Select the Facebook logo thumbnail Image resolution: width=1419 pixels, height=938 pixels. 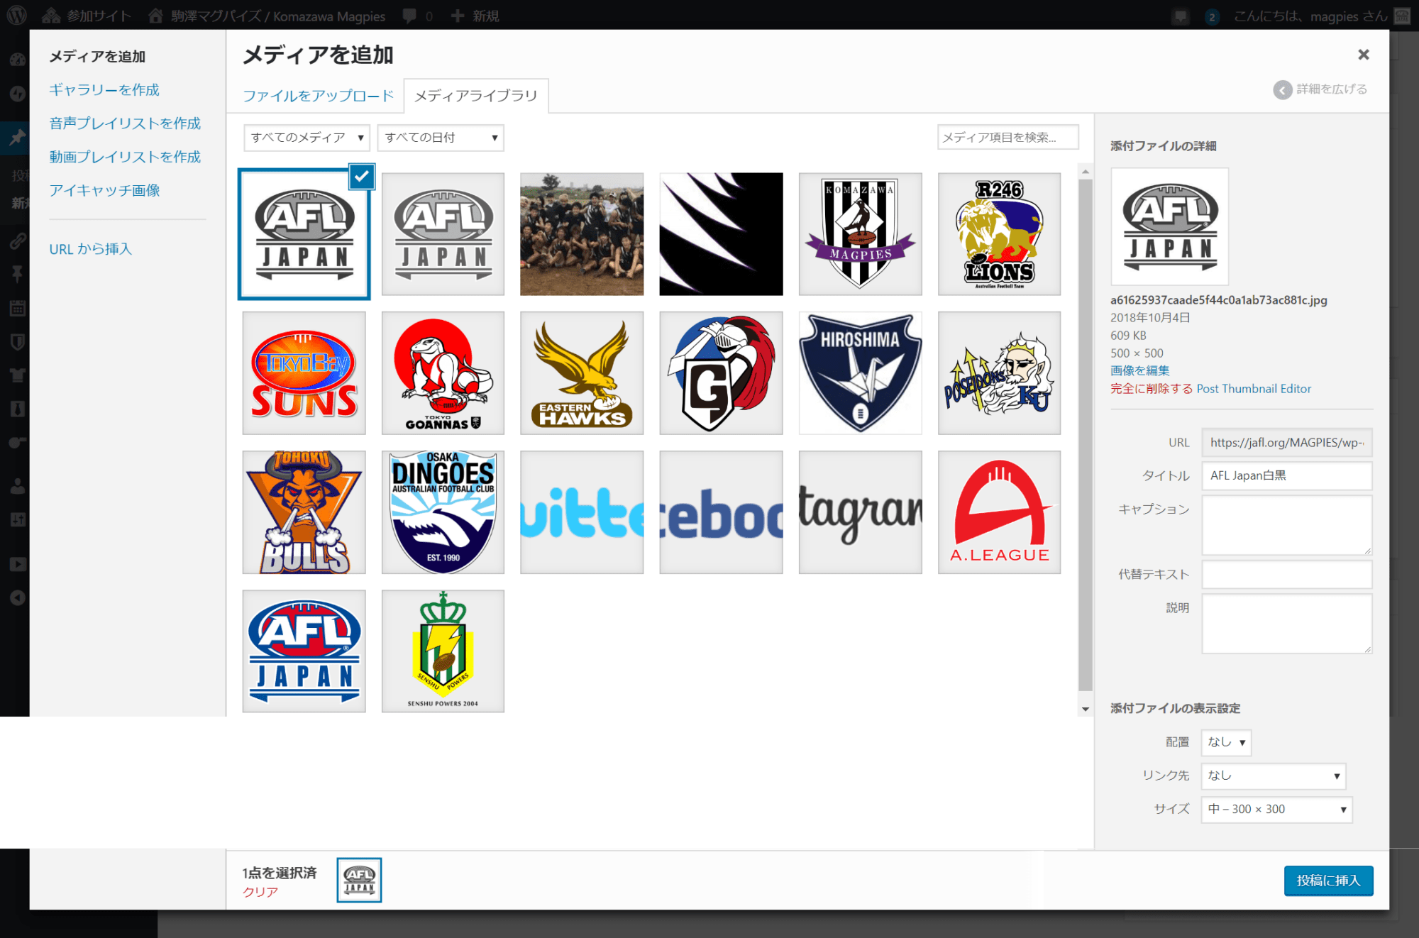(721, 512)
